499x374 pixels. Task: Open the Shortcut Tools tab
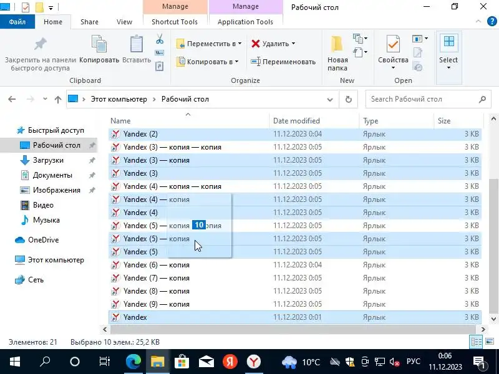175,22
